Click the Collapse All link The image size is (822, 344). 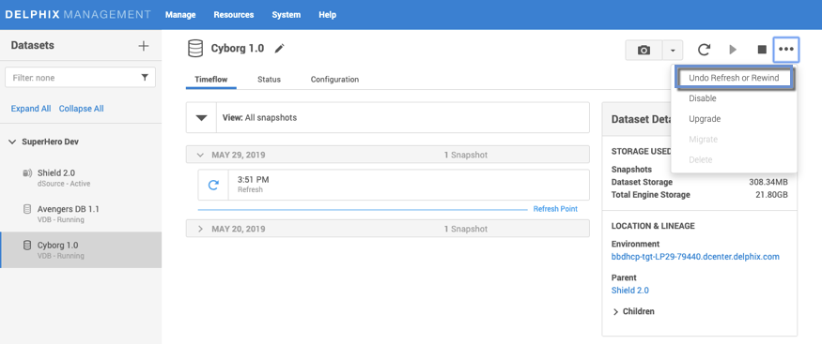pos(81,109)
